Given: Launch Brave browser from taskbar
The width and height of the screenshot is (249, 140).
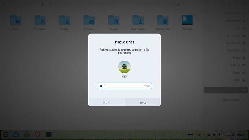Looking at the screenshot, I should [38, 135].
